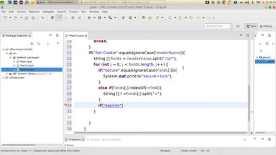Click the Last Edit Location icon

(x=191, y=18)
